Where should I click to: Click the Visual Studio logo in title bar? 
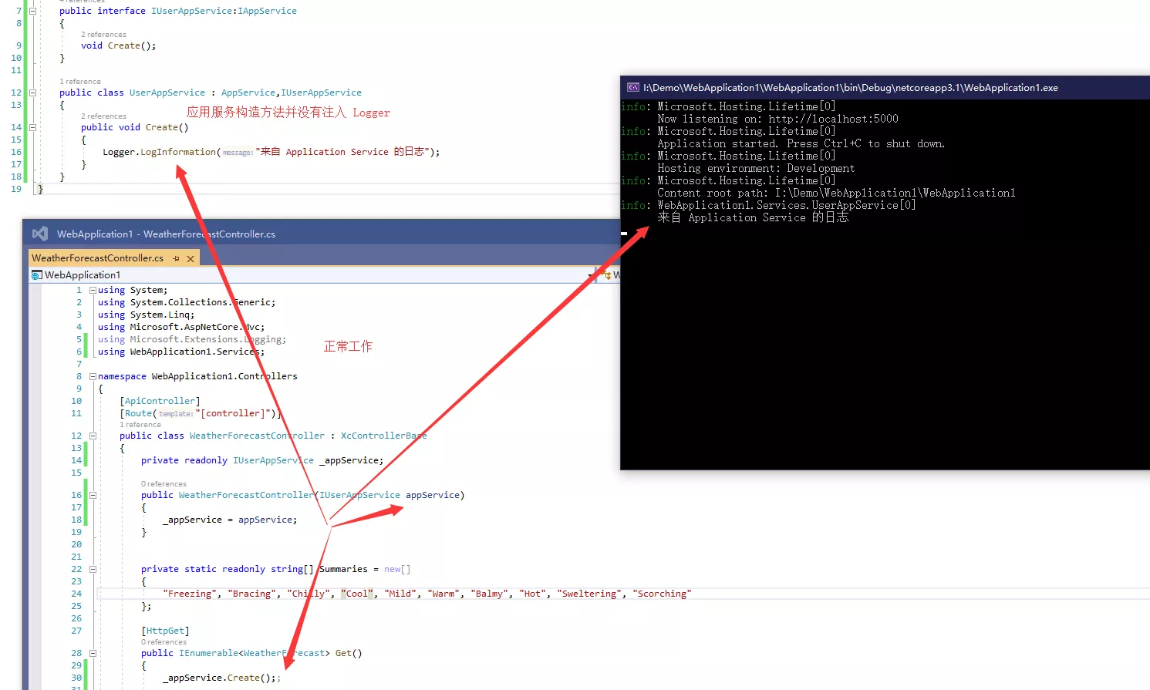40,234
